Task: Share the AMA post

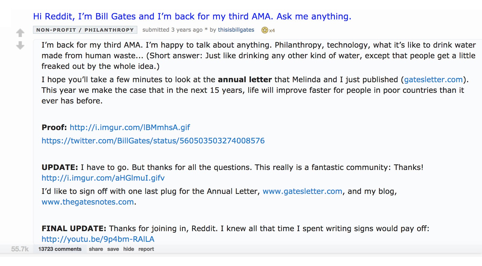Action: tap(96, 249)
